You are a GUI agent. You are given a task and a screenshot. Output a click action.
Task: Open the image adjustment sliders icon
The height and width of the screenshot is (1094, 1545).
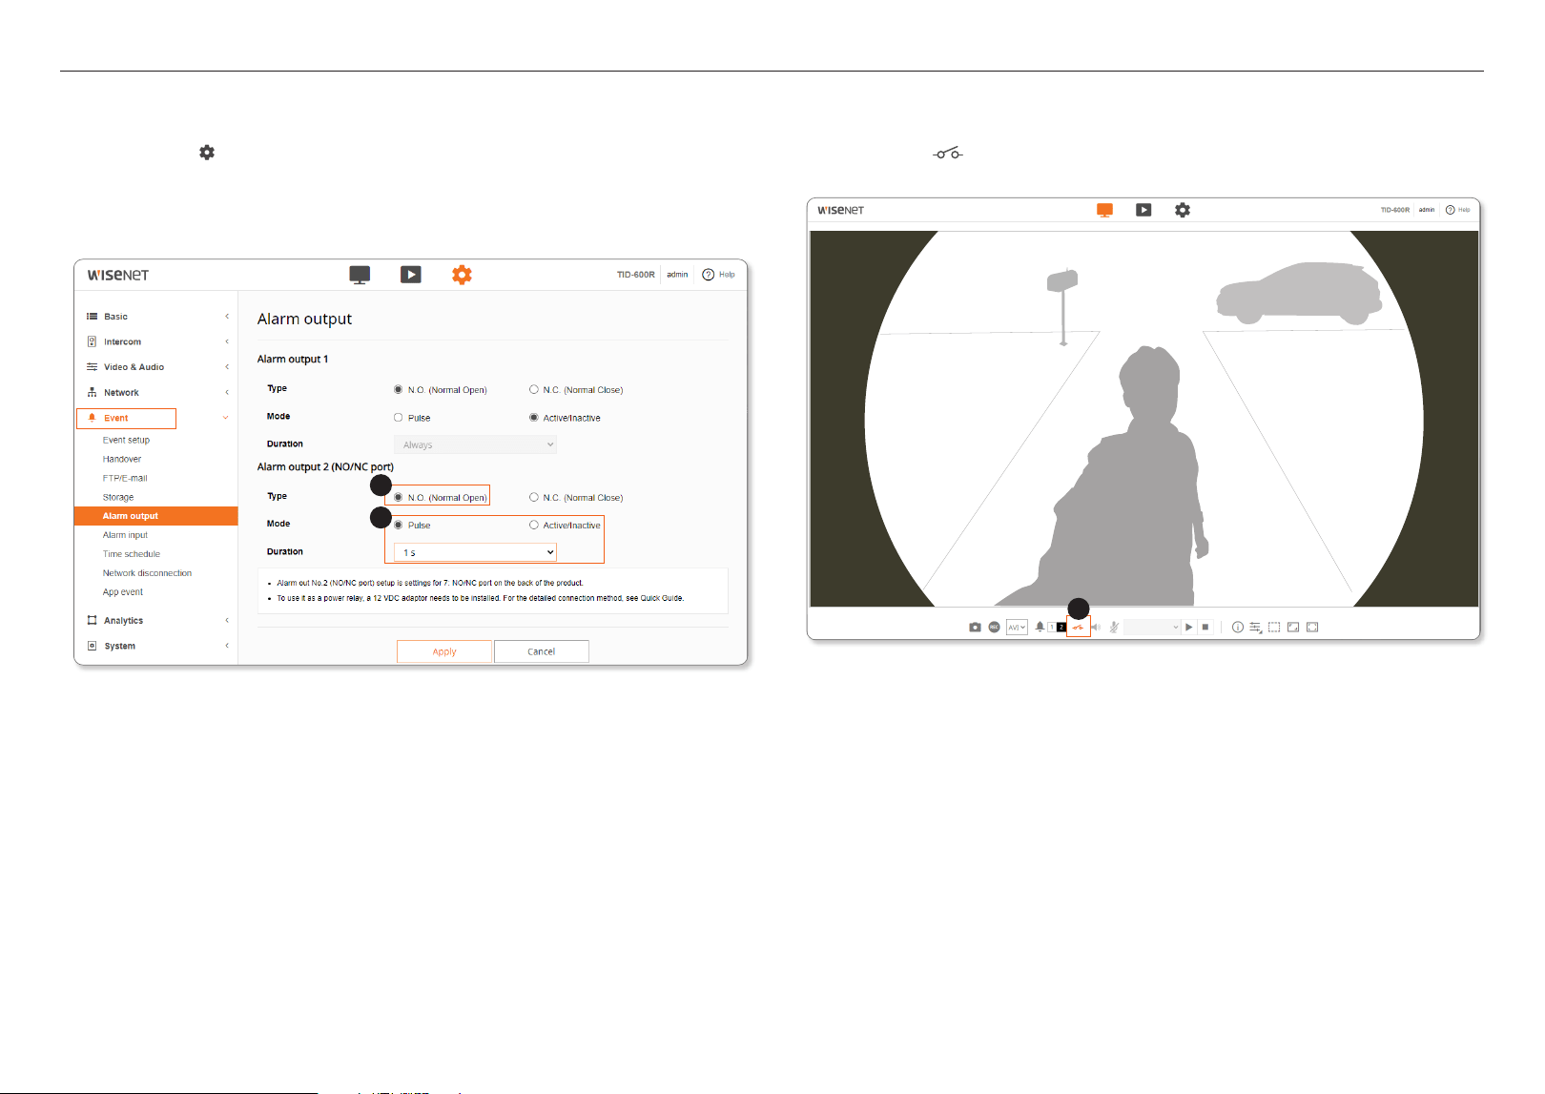1256,627
